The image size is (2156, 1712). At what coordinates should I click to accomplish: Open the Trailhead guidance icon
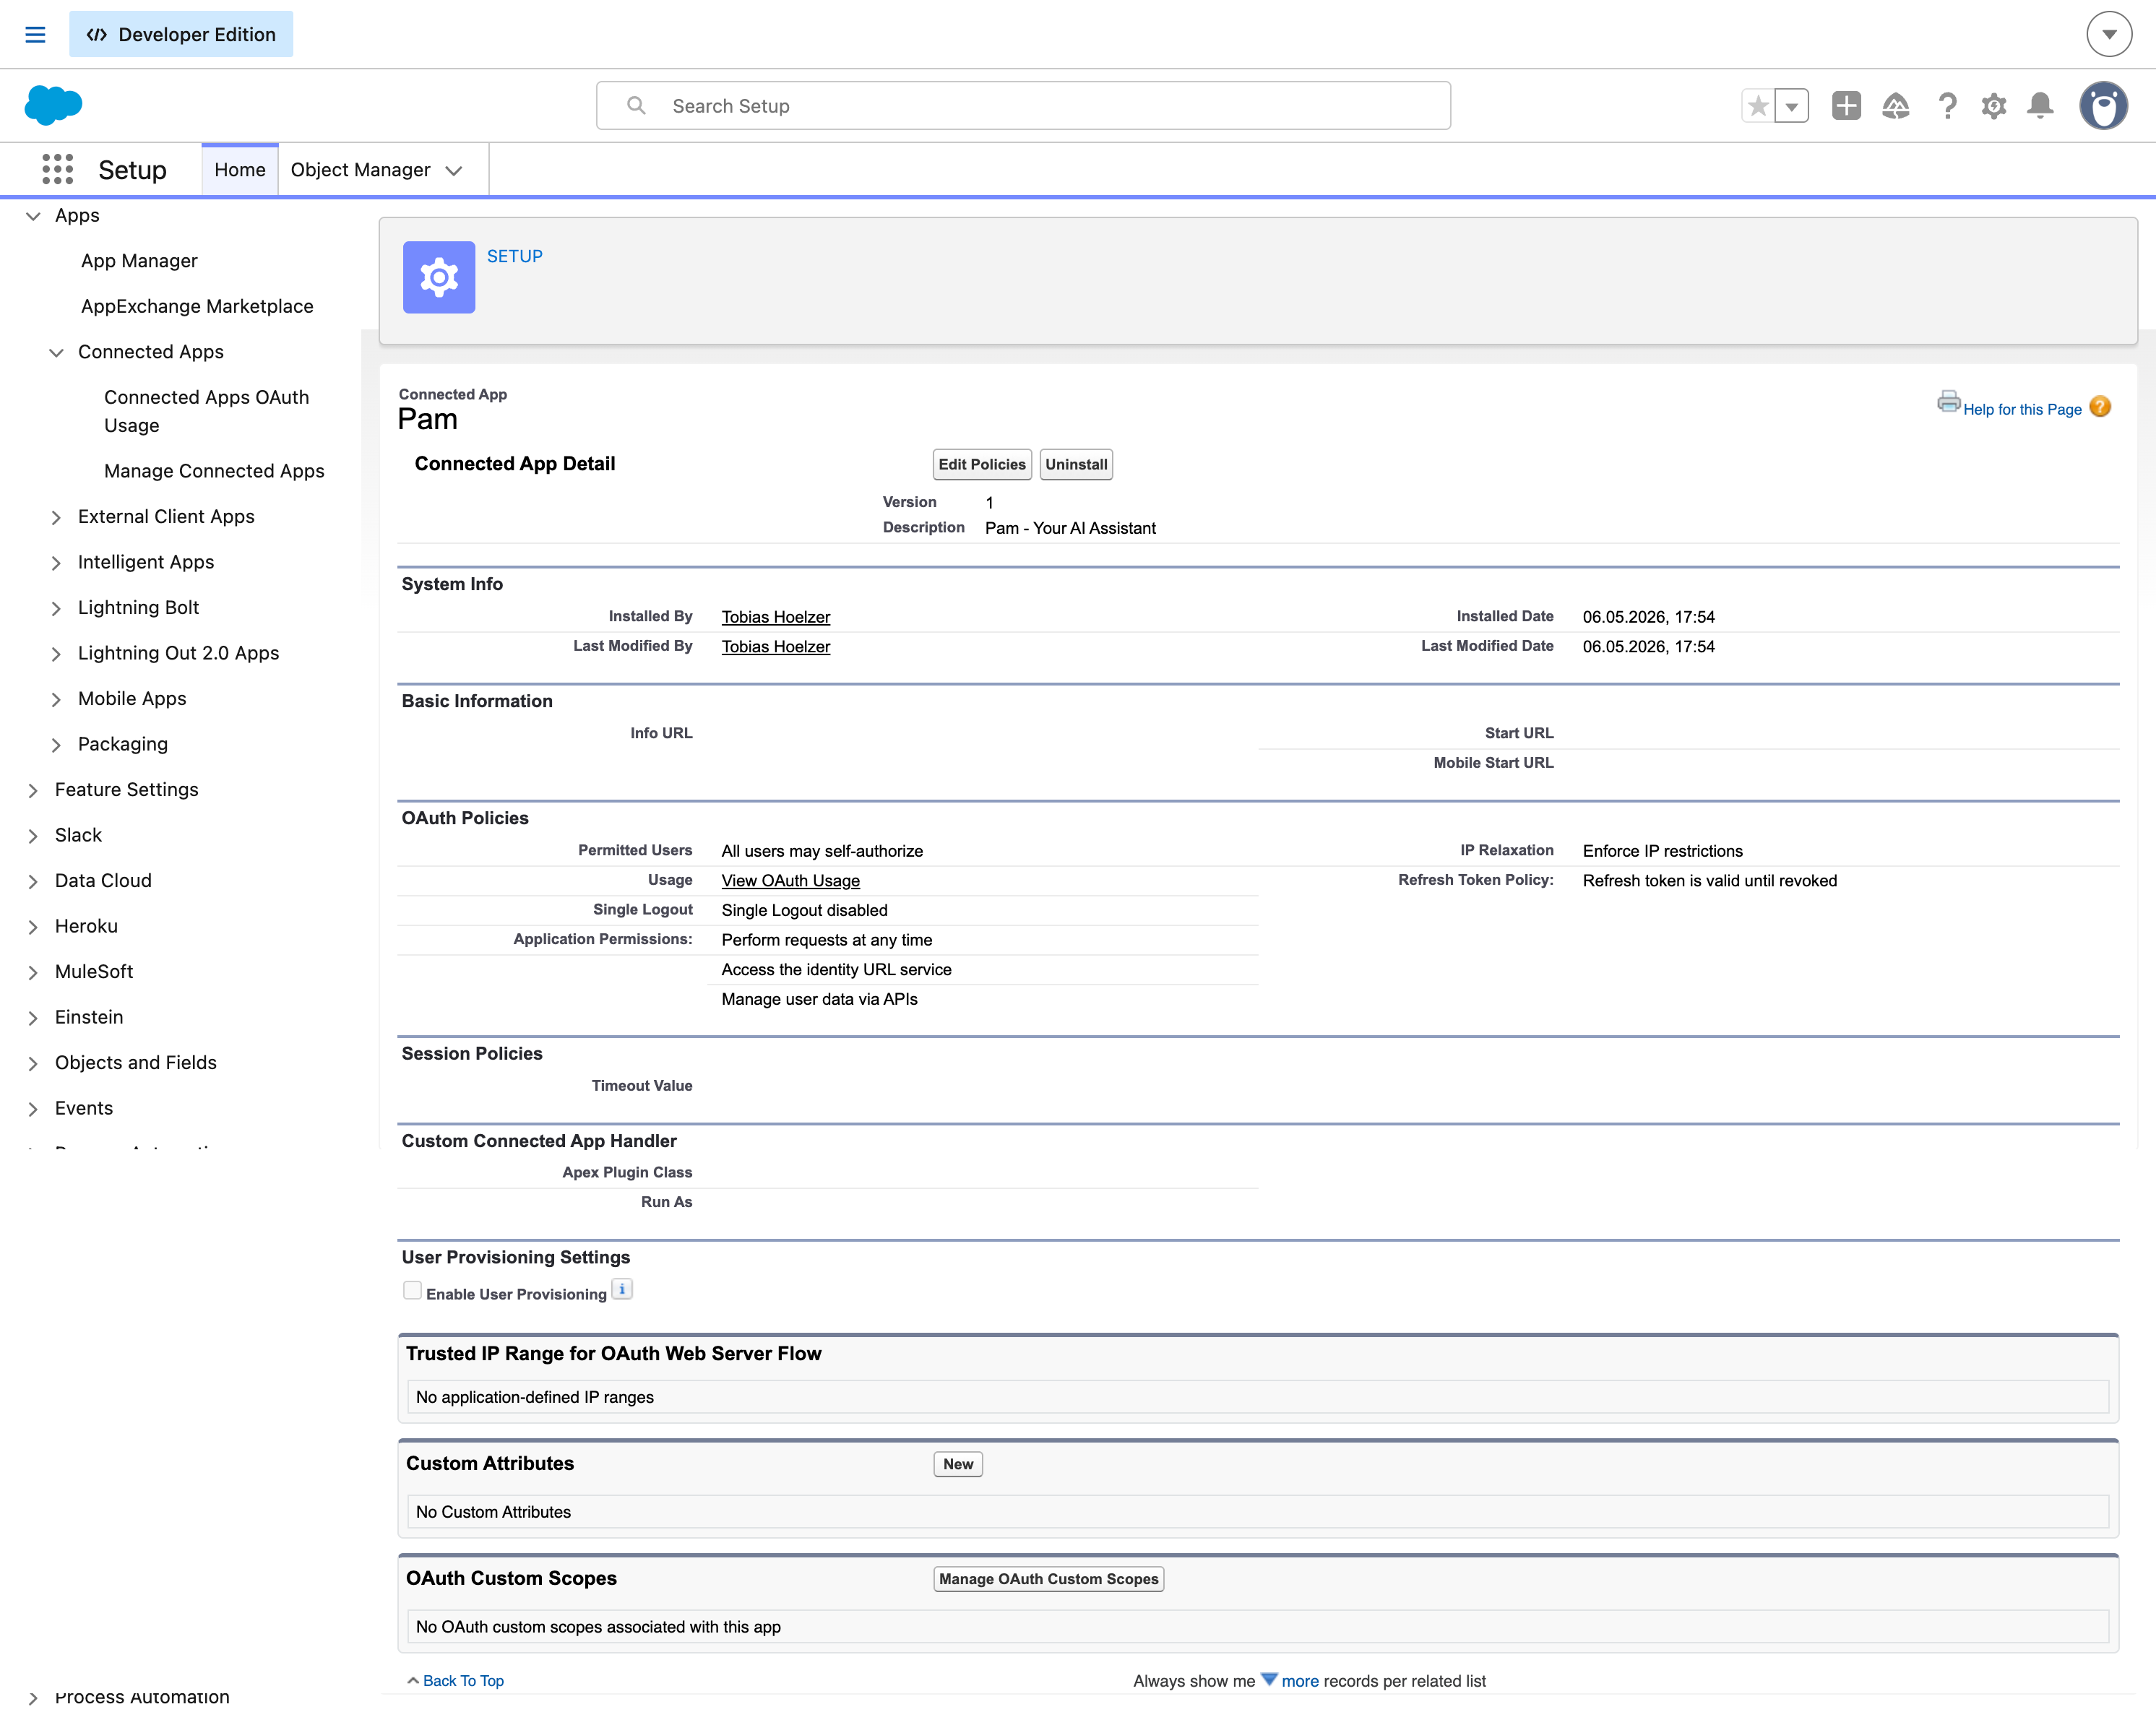(x=1896, y=106)
